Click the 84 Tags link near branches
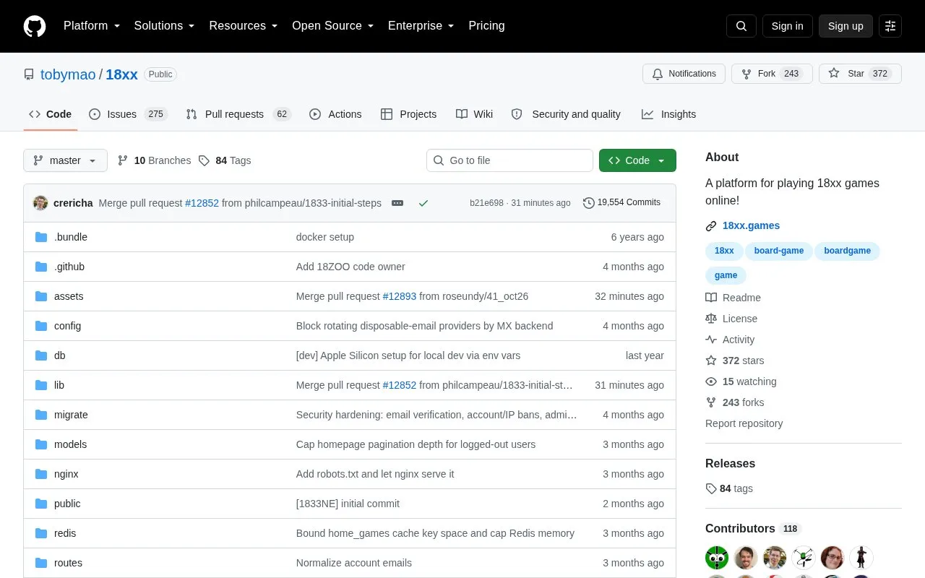The width and height of the screenshot is (925, 578). 225,160
